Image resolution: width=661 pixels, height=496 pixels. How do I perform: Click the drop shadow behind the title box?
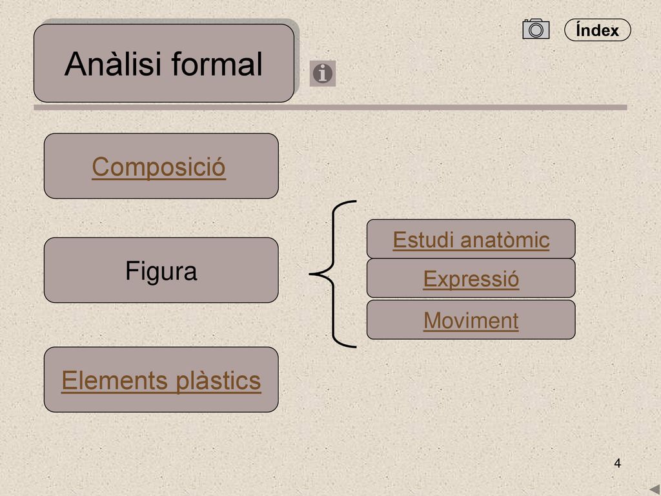tap(297, 55)
